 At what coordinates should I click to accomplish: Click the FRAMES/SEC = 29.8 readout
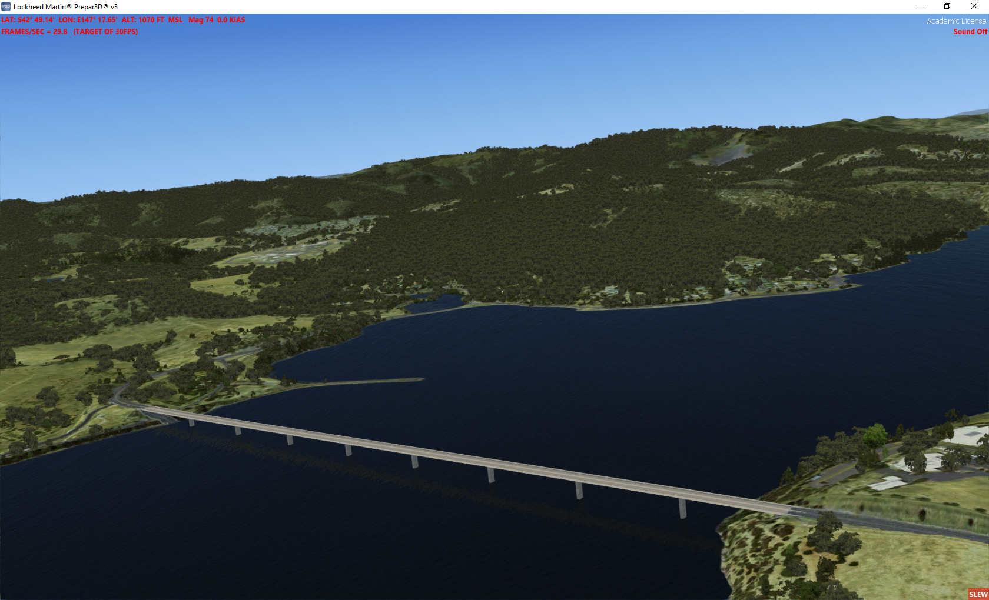(34, 32)
